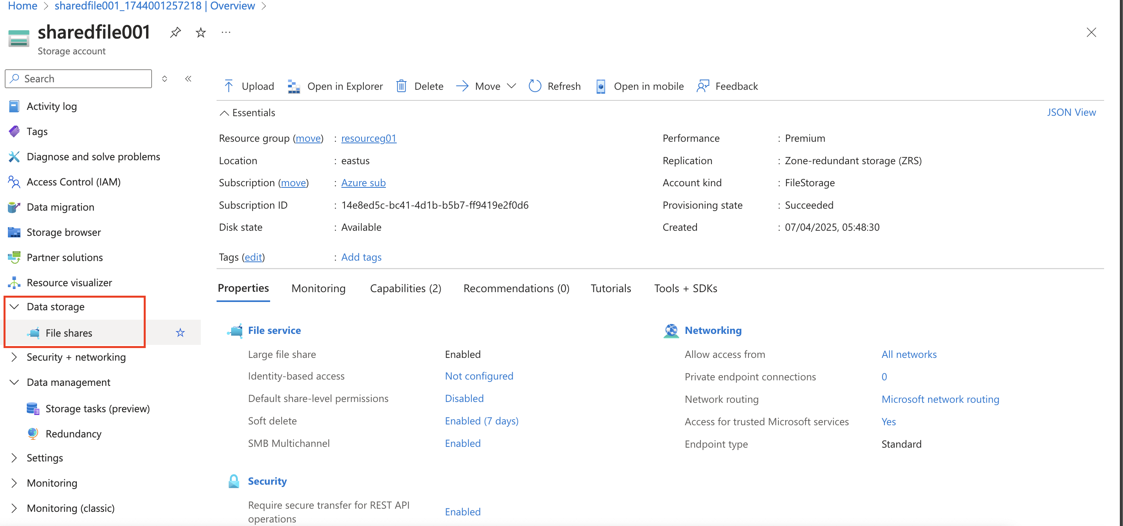Focus the sidebar Search field
This screenshot has height=526, width=1123.
[x=79, y=79]
